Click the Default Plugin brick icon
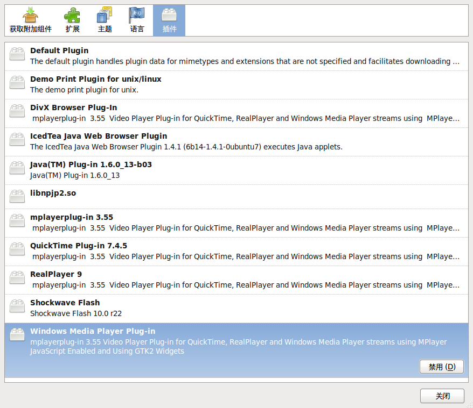 [17, 54]
